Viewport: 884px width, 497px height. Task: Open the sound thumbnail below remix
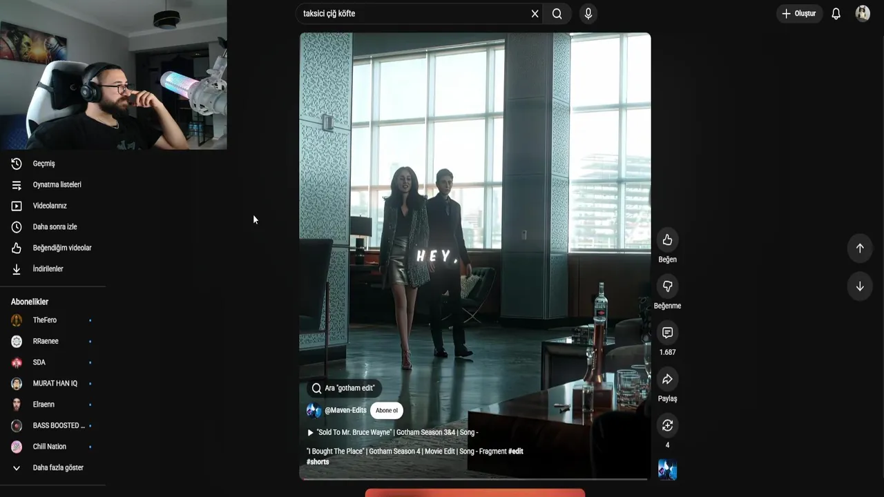(x=667, y=470)
